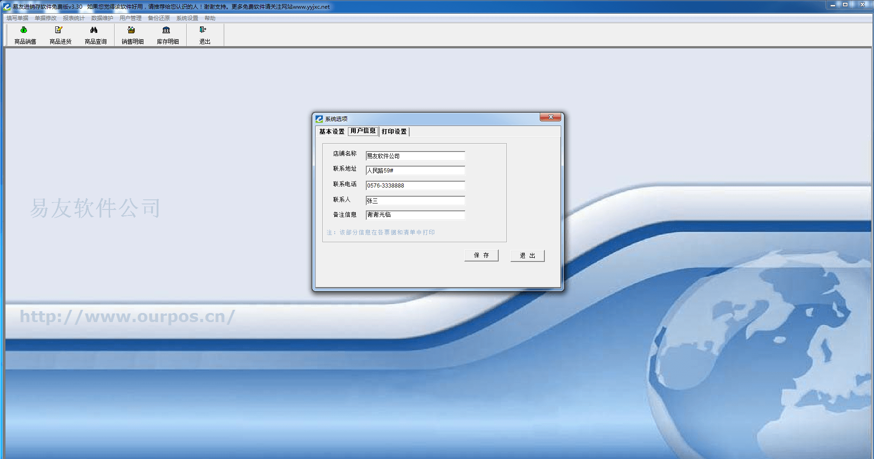Image resolution: width=874 pixels, height=459 pixels.
Task: Click the 联系电话 input field
Action: (x=415, y=186)
